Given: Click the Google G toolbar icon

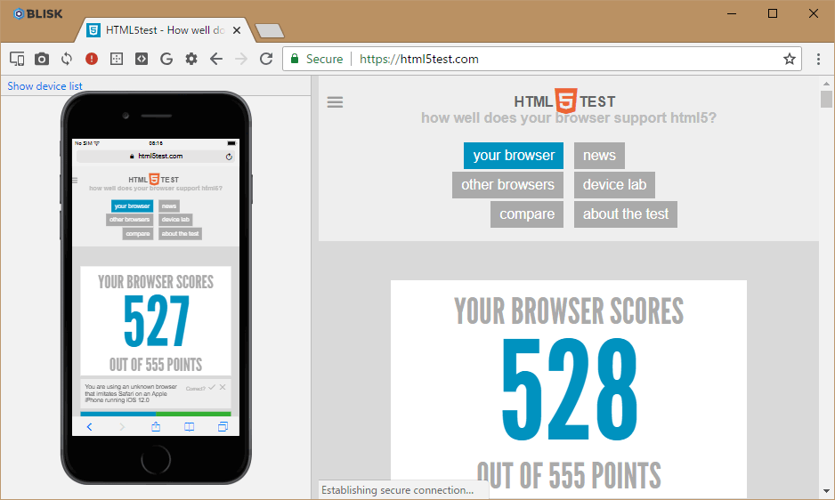Looking at the screenshot, I should click(166, 59).
